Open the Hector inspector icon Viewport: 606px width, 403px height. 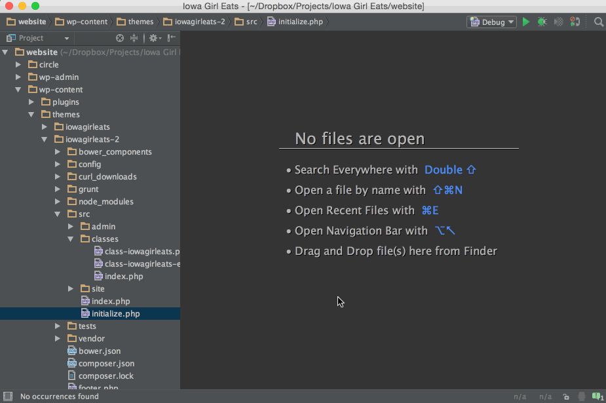(x=581, y=396)
